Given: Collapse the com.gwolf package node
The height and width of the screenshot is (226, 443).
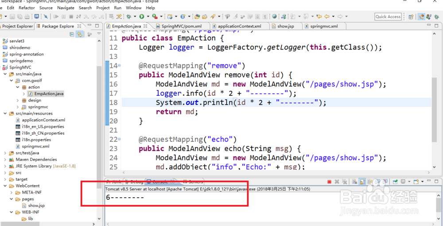Looking at the screenshot, I should click(12, 81).
